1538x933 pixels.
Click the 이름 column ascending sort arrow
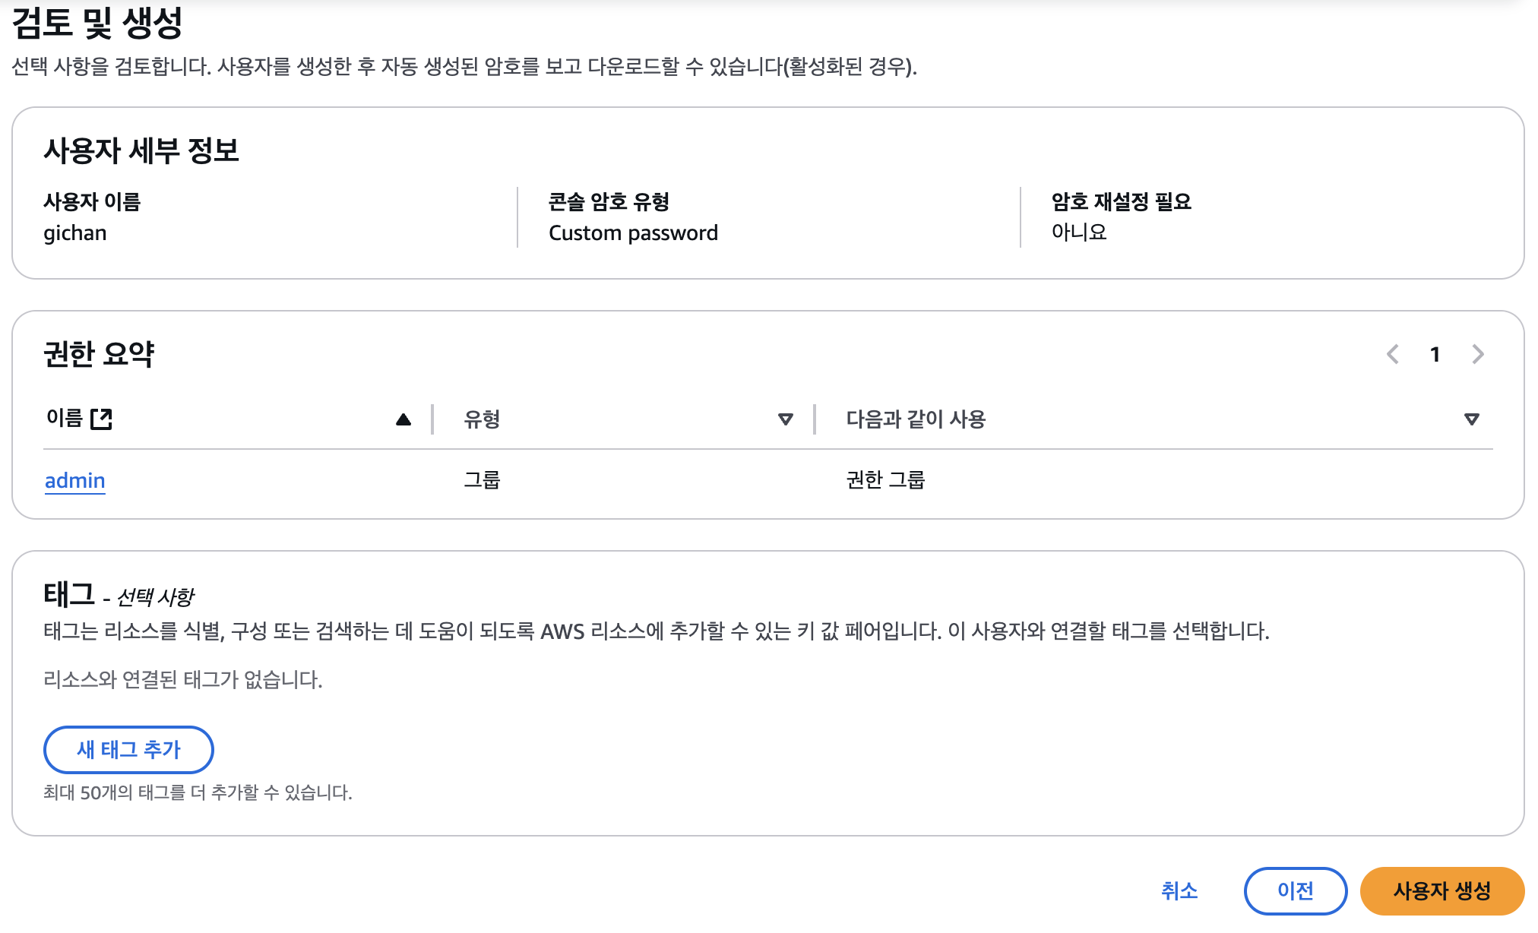pyautogui.click(x=403, y=419)
